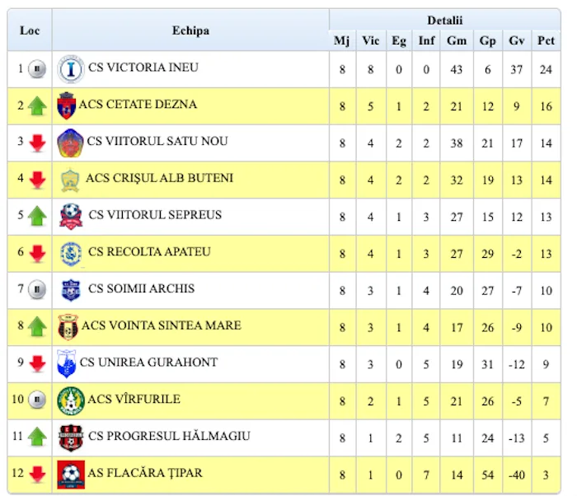Click the unchanged position indicator for place 7
Image resolution: width=577 pixels, height=496 pixels.
pos(36,289)
